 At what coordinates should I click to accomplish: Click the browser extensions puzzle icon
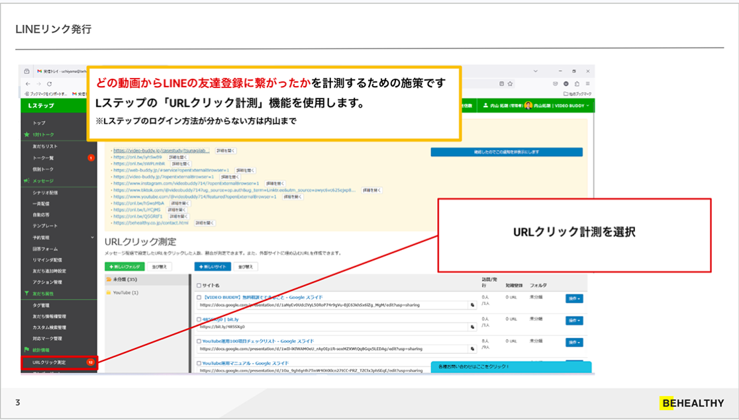(577, 84)
